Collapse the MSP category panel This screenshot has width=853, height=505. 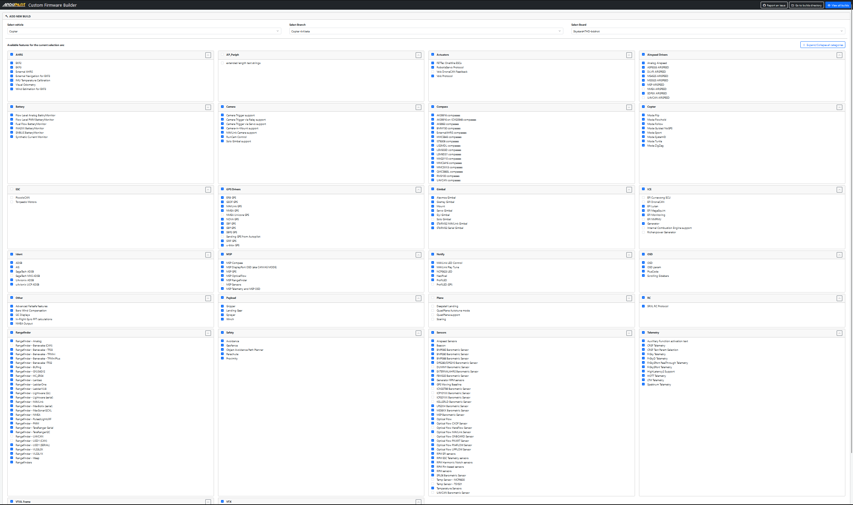click(418, 255)
